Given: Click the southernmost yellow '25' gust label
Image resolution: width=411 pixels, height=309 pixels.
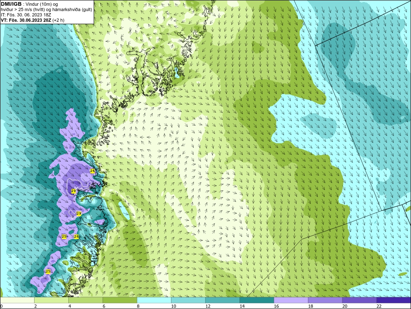Looking at the screenshot, I should 48,271.
